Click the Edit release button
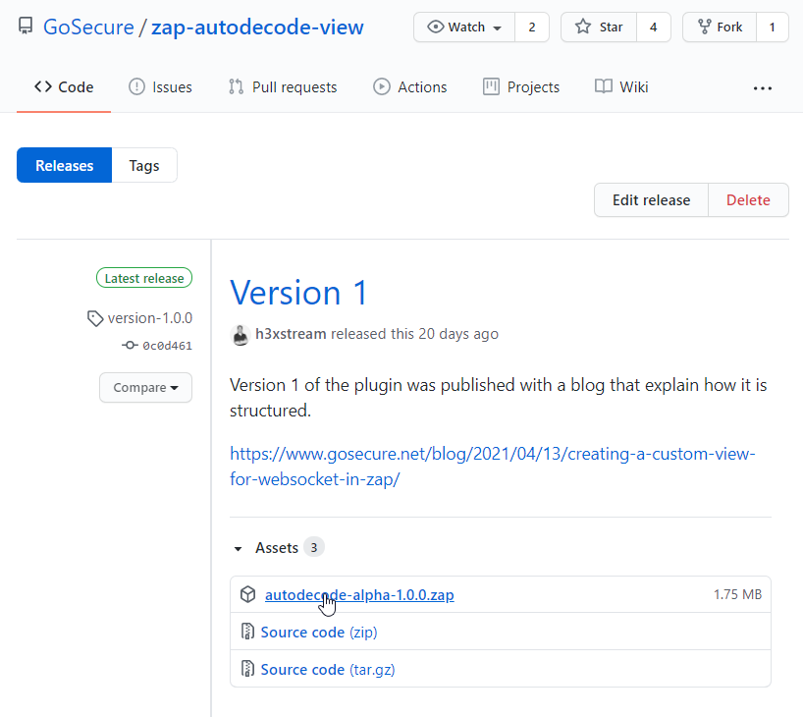This screenshot has height=717, width=803. [651, 200]
